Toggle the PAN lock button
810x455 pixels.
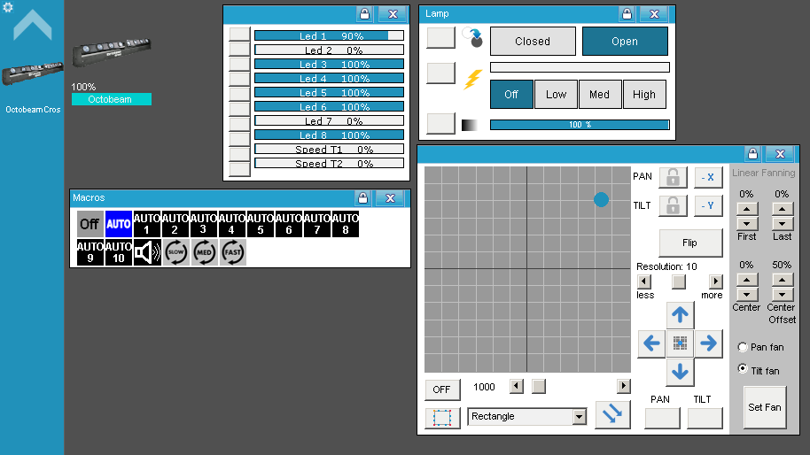click(x=673, y=177)
